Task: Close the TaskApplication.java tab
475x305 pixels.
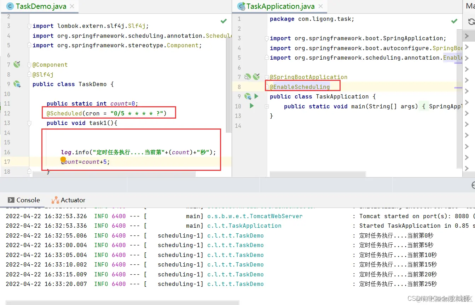Action: pos(321,6)
